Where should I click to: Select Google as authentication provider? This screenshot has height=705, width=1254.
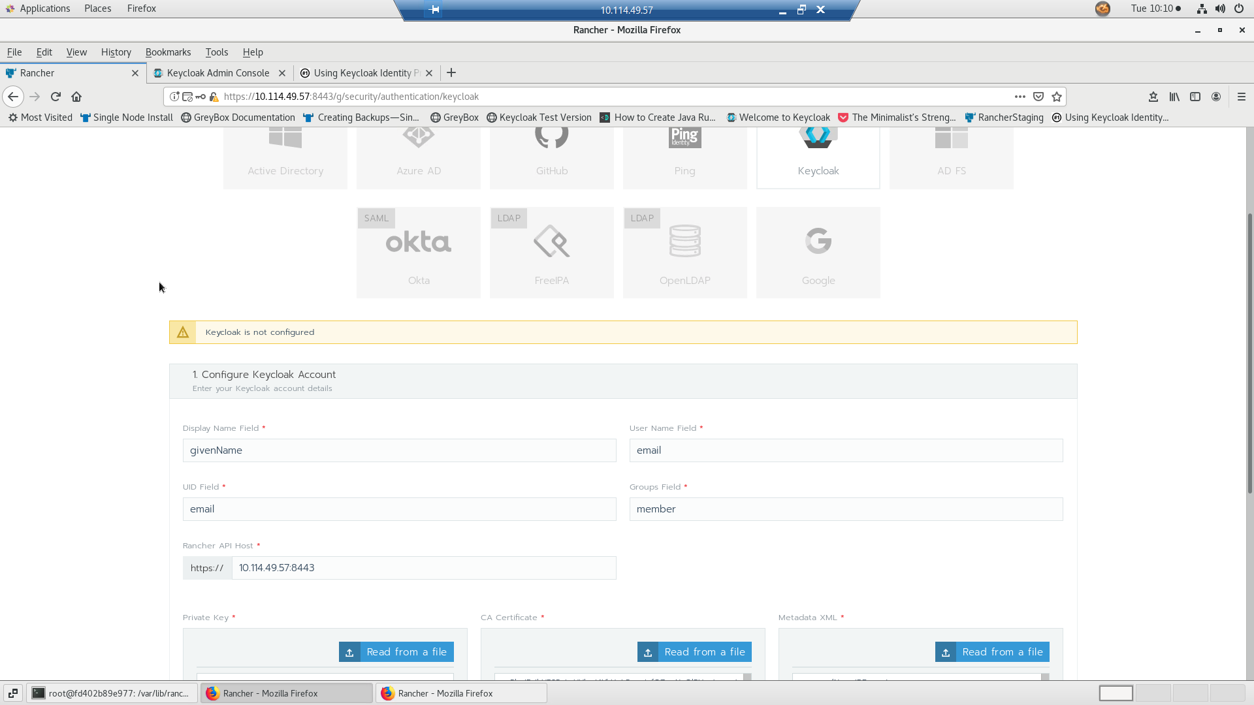coord(818,251)
